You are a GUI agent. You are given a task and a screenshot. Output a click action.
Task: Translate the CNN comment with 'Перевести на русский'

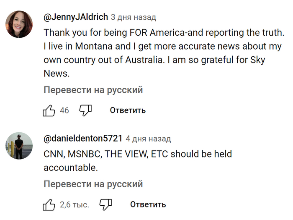coord(93,184)
